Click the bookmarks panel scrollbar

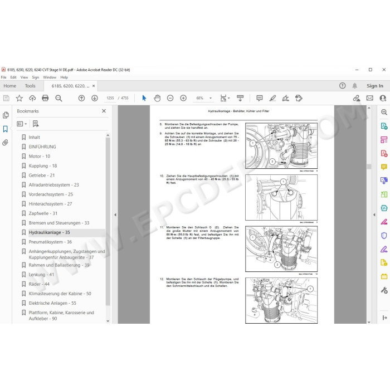click(108, 221)
